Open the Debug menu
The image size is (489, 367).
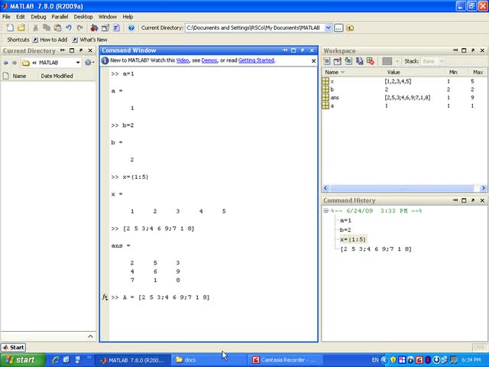pyautogui.click(x=38, y=17)
